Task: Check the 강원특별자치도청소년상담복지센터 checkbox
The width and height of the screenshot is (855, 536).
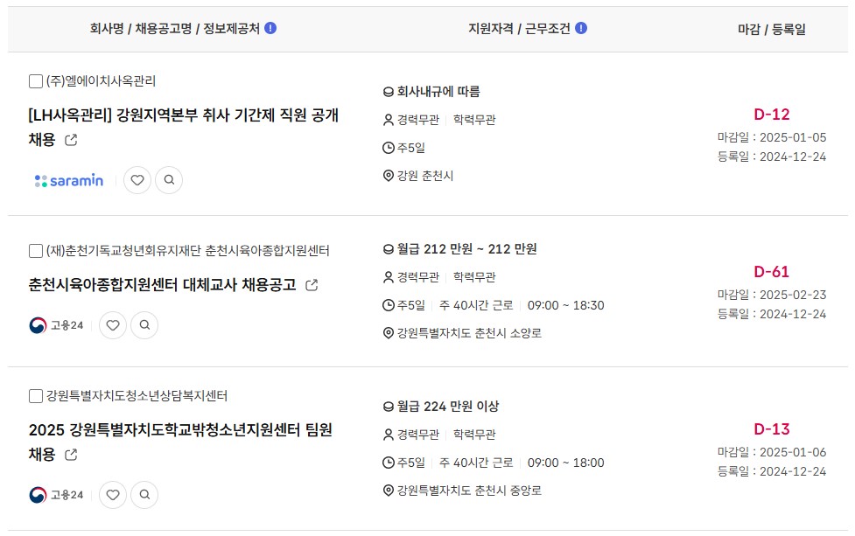Action: pos(36,396)
